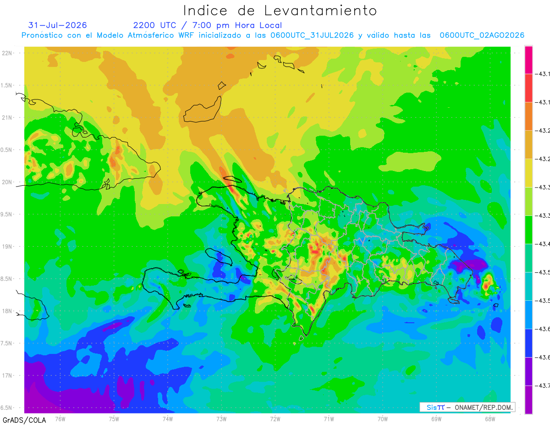Screen dimensions: 550x425
Task: Click the '17N' latitude label
Action: (8, 376)
